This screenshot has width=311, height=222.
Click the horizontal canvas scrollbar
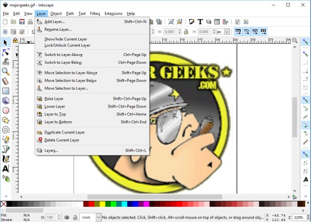tap(155, 197)
